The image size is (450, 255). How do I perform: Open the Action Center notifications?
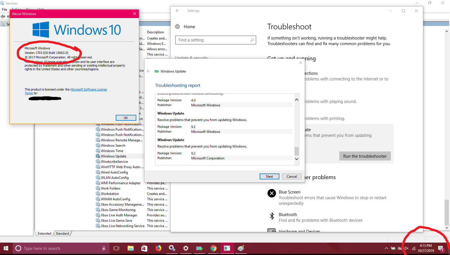pyautogui.click(x=441, y=248)
